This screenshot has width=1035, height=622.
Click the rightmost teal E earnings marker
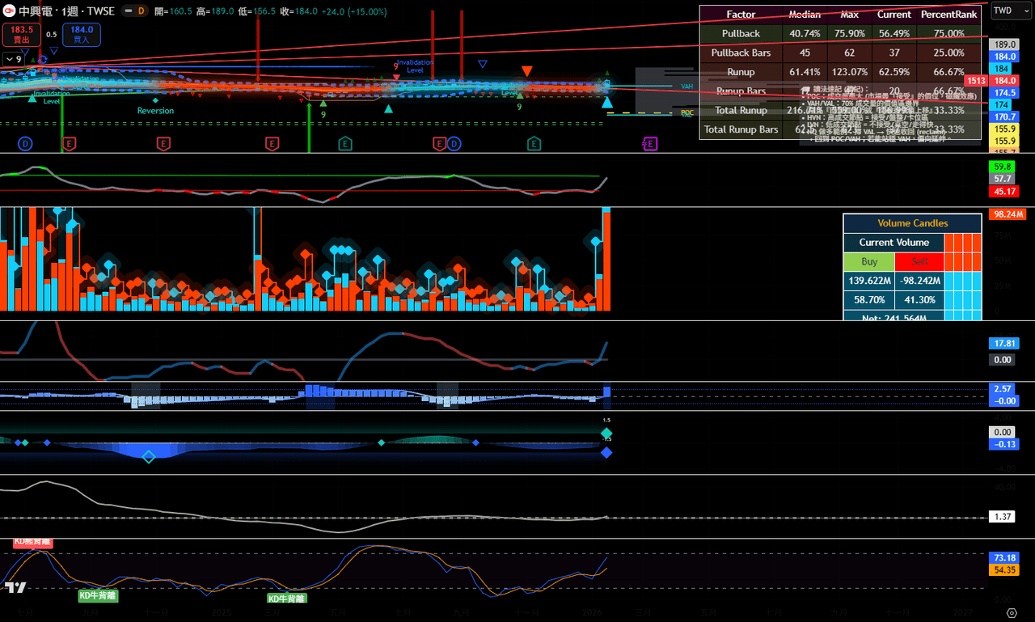click(534, 144)
